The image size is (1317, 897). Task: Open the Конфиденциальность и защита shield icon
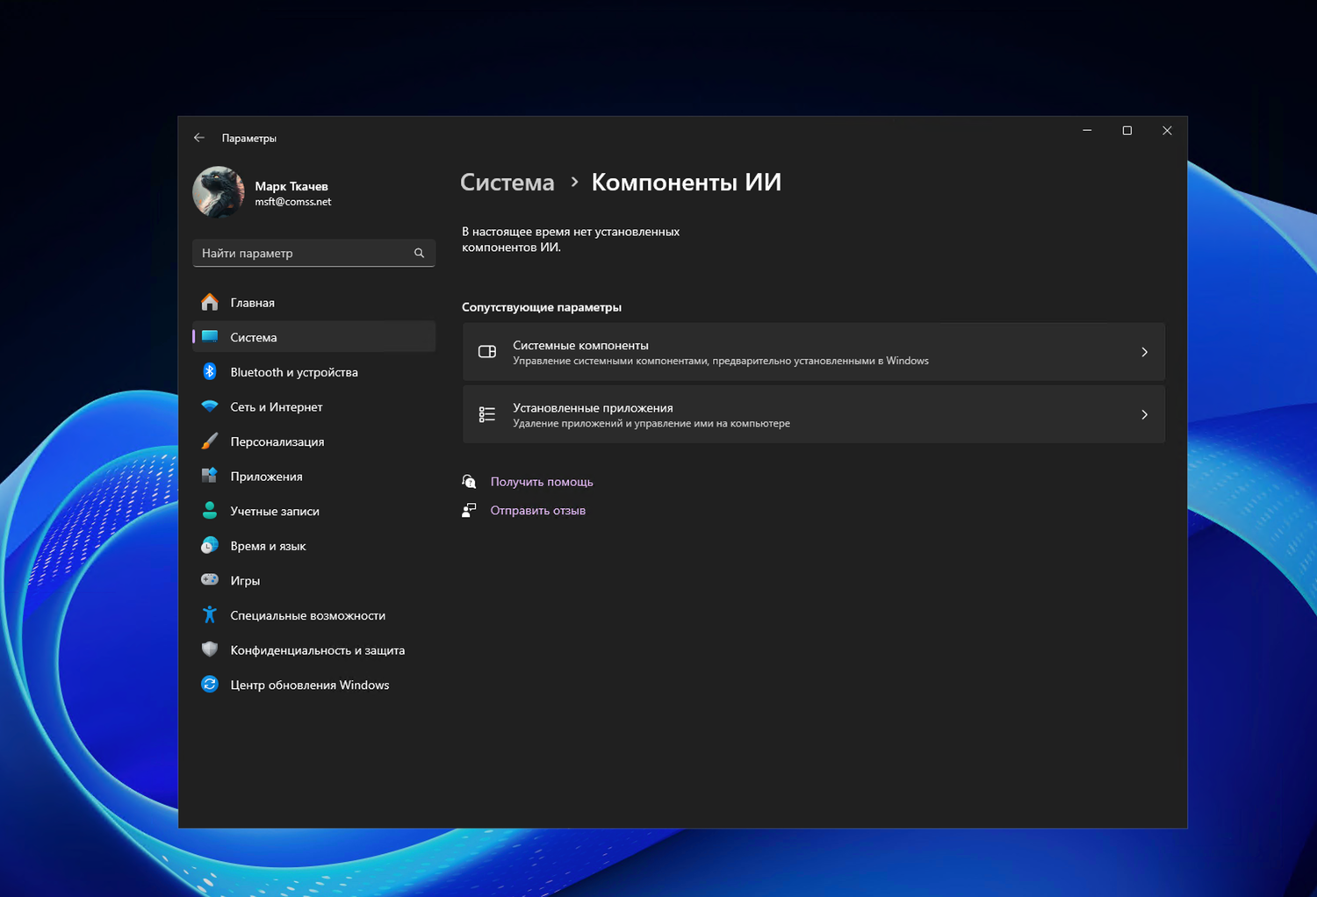click(x=209, y=649)
